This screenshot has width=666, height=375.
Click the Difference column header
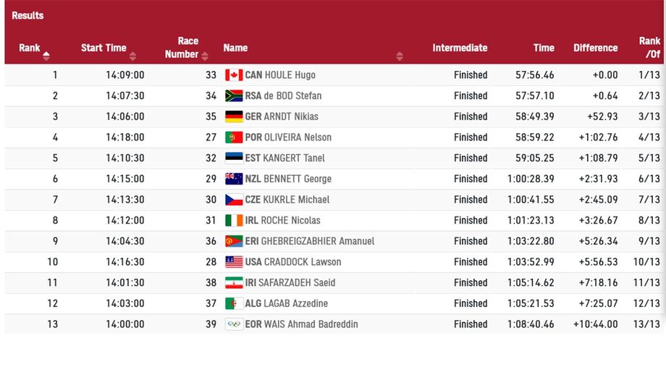(596, 48)
